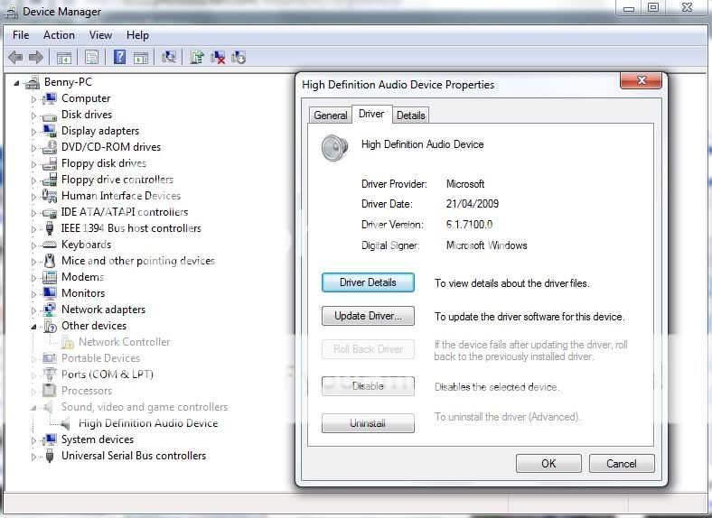
Task: Select Keyboards in the device tree
Action: click(86, 245)
